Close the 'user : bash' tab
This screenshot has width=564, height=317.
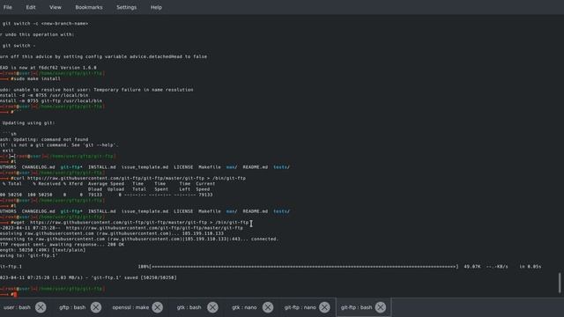click(41, 307)
